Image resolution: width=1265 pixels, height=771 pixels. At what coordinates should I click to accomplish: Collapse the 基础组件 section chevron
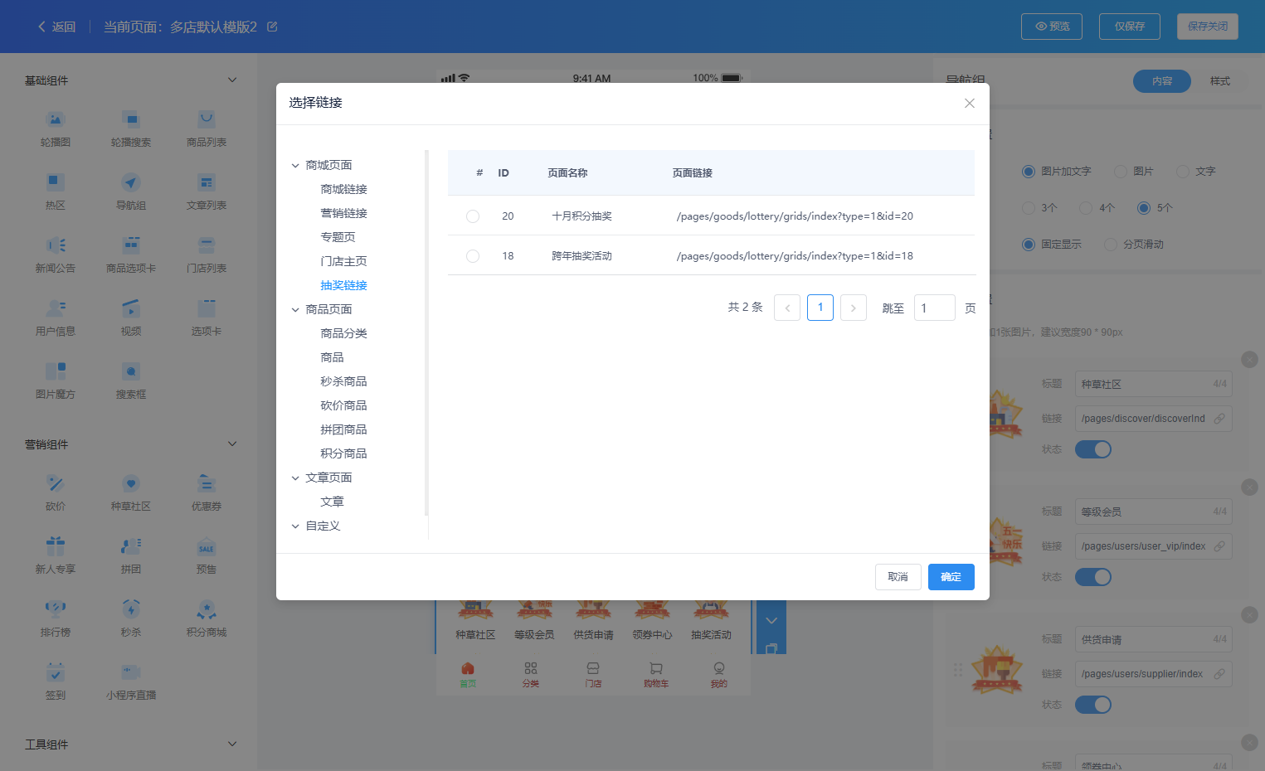(x=232, y=80)
